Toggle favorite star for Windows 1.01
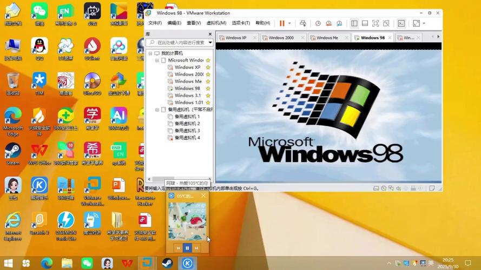The width and height of the screenshot is (481, 270). pos(208,103)
